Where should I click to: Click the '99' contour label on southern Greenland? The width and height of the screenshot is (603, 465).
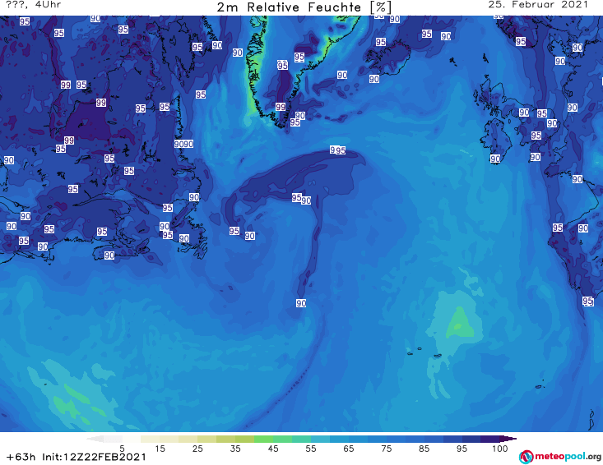click(281, 107)
